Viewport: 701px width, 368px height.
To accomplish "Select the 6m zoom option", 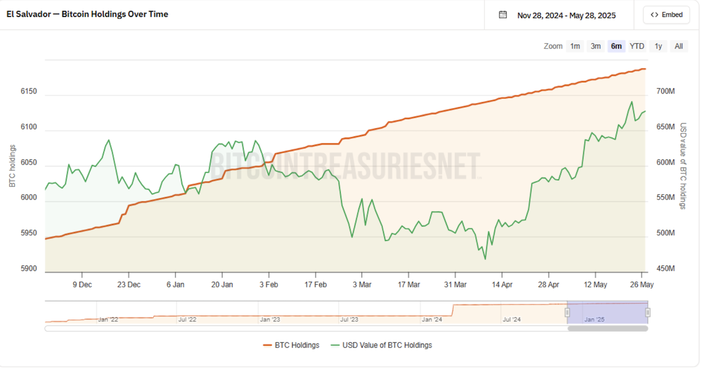I will (x=616, y=46).
